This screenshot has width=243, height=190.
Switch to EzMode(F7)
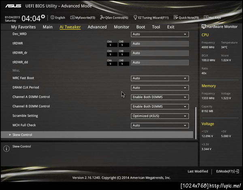pos(228,171)
